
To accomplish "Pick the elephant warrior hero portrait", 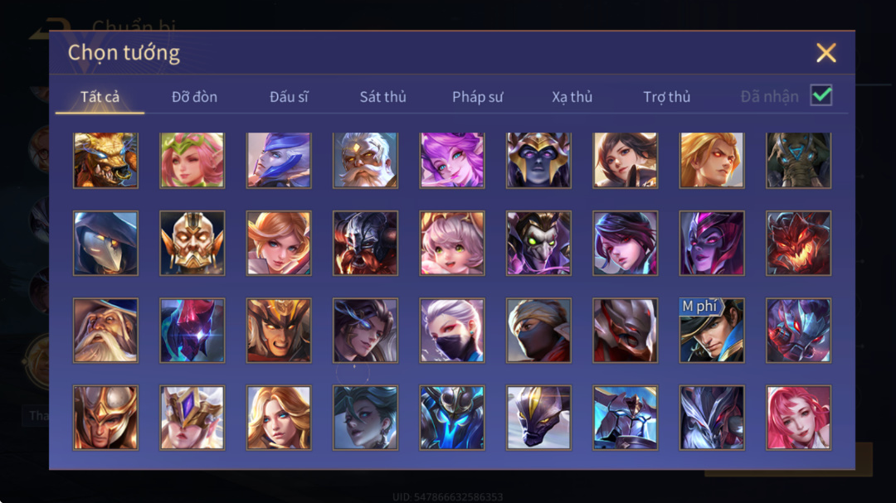I will tap(798, 161).
